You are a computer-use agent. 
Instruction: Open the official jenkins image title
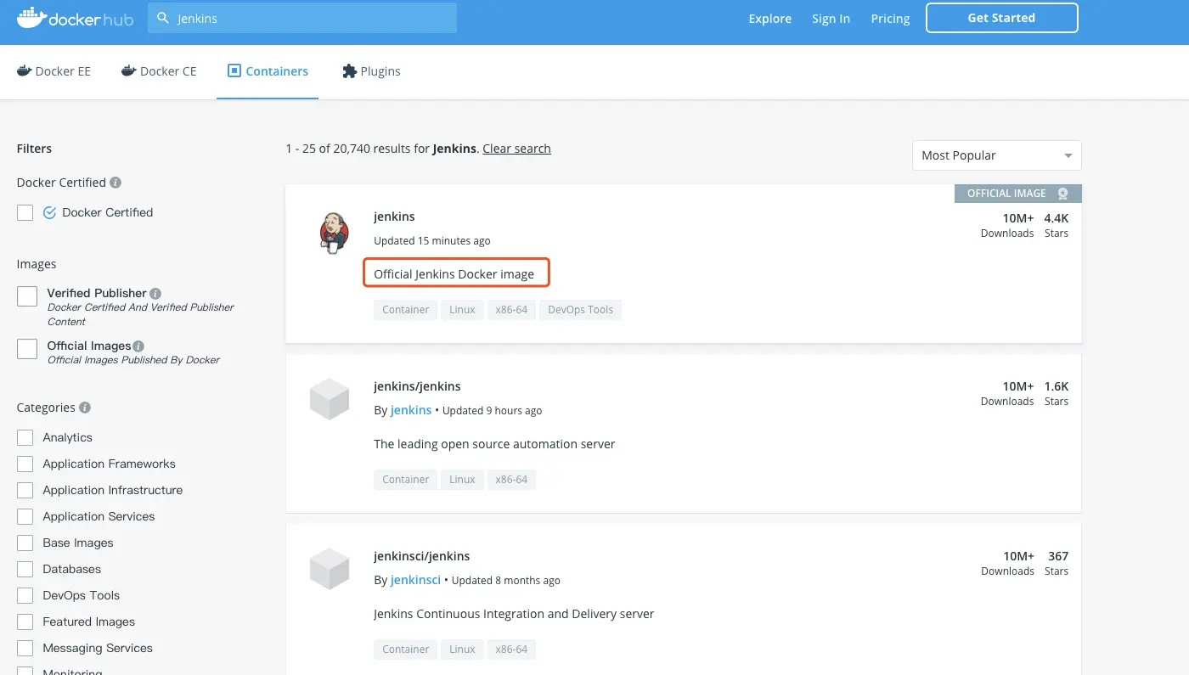coord(394,217)
